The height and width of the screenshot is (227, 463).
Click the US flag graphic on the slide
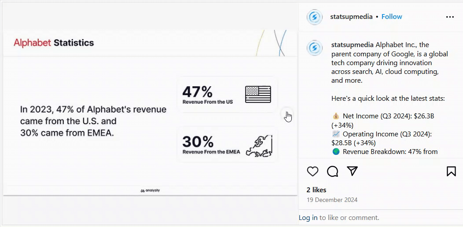click(x=258, y=95)
